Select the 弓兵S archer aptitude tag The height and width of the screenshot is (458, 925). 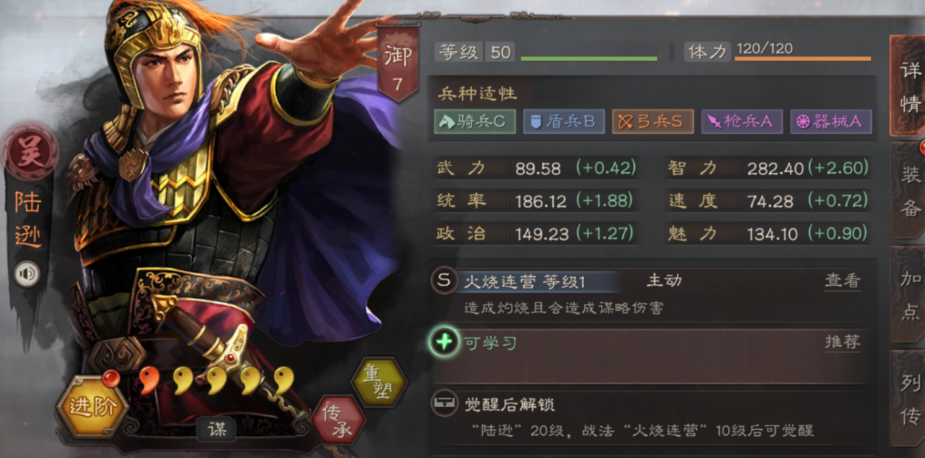point(653,122)
